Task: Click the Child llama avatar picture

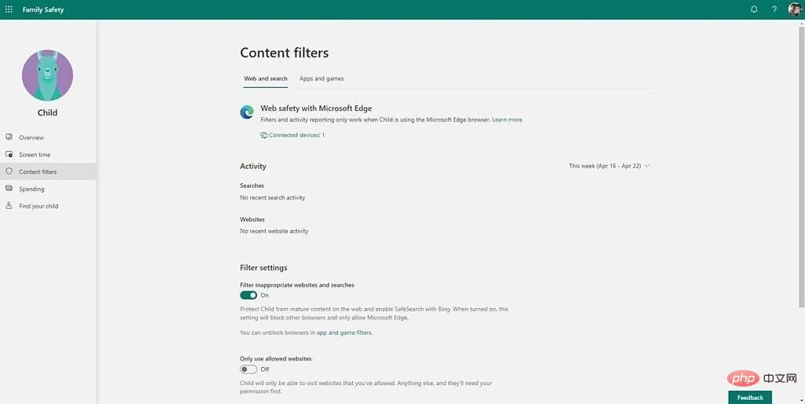Action: 47,75
